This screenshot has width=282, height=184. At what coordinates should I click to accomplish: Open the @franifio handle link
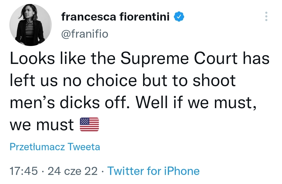(x=85, y=34)
